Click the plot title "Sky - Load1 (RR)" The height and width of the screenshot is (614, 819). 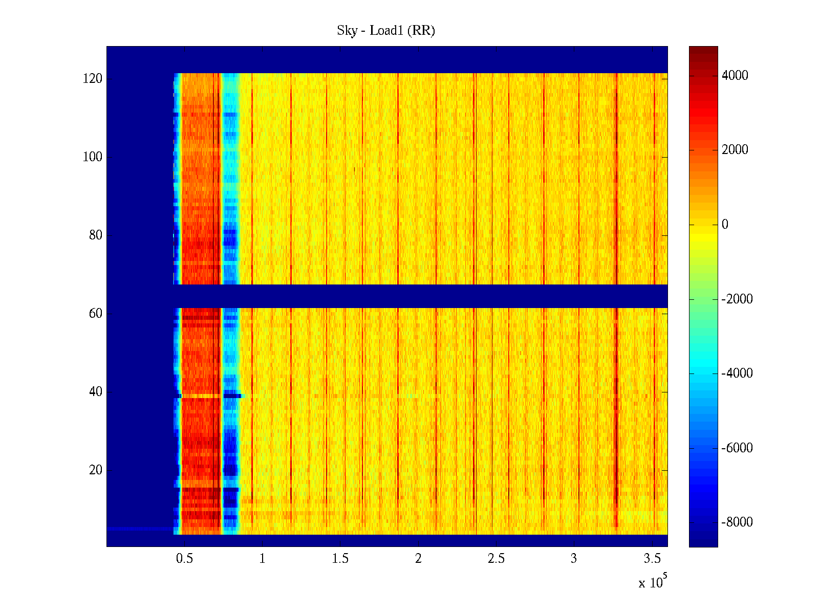pyautogui.click(x=385, y=31)
